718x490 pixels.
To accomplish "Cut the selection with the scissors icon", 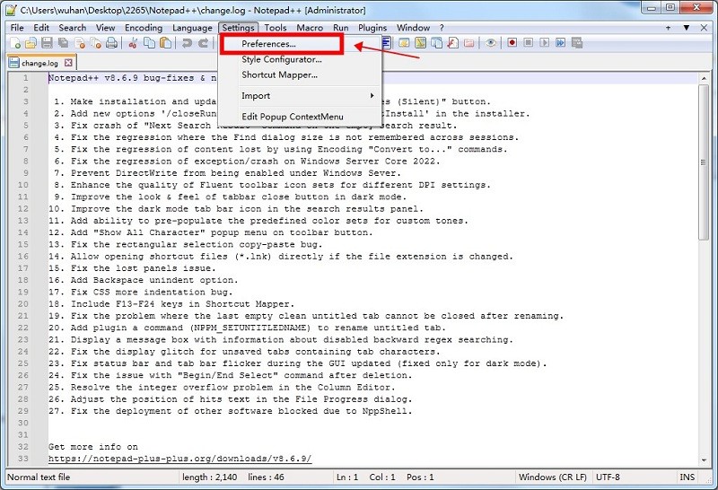I will [133, 43].
